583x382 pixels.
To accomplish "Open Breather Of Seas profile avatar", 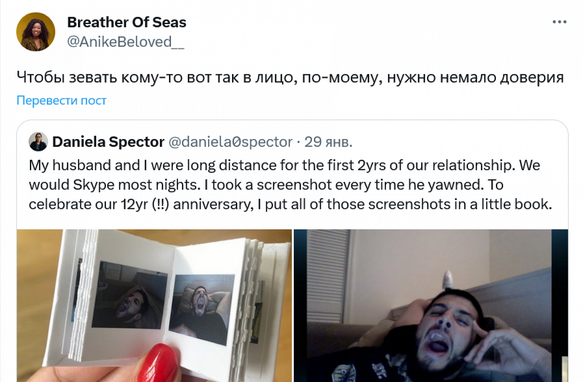I will click(36, 32).
